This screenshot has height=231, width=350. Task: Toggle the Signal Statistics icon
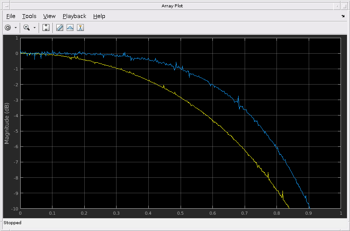click(x=70, y=27)
